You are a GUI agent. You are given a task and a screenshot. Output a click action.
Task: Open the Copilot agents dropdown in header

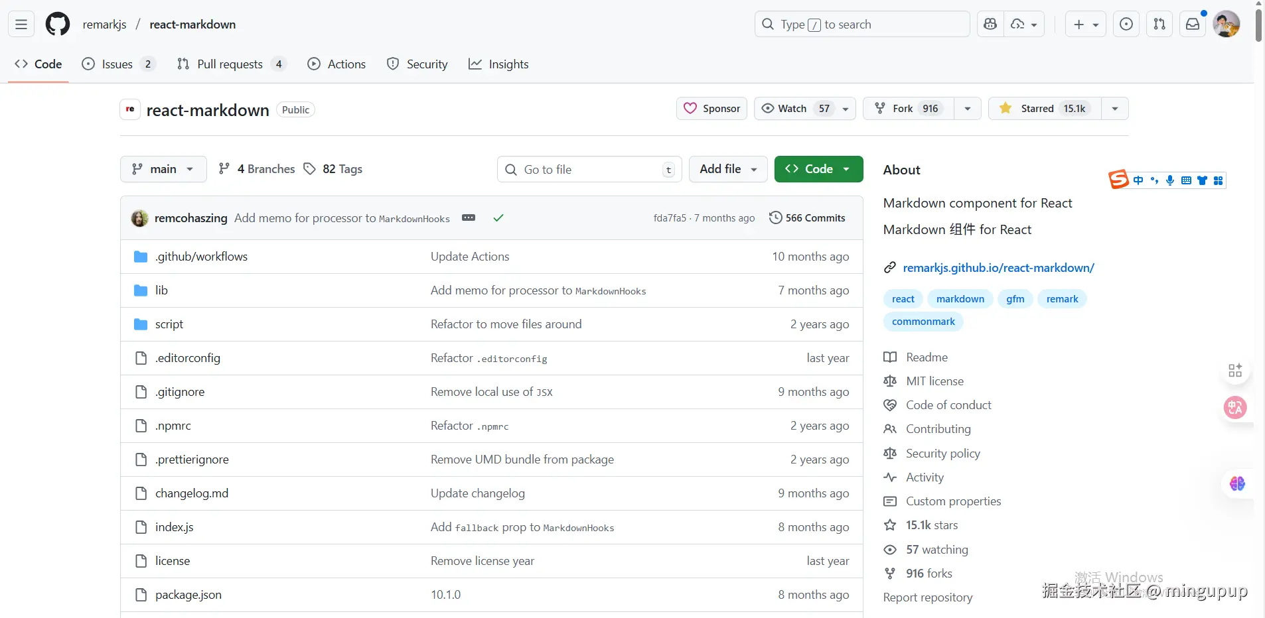(x=1024, y=25)
